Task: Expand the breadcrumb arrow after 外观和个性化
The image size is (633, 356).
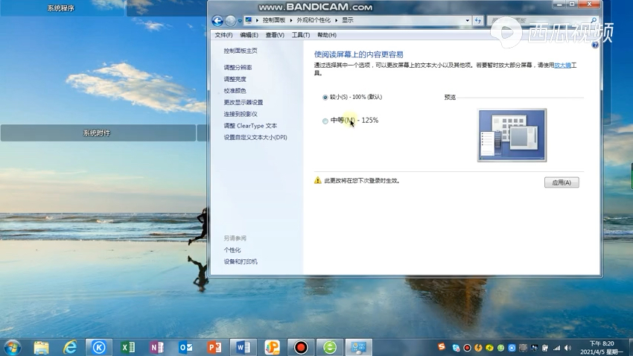Action: 337,20
